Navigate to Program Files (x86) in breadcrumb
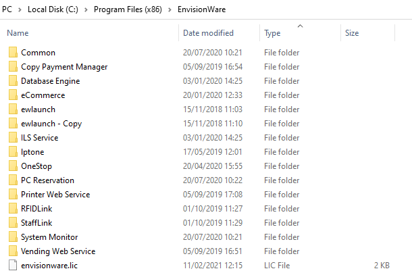Screen dimensions: 412x273 click(128, 9)
